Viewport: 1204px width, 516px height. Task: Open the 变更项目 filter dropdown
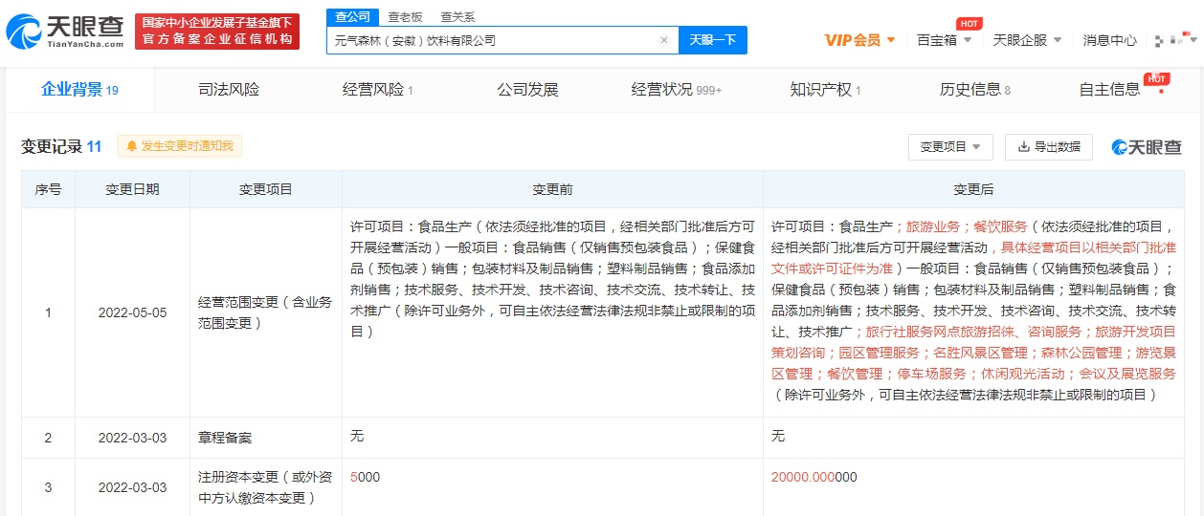click(950, 147)
